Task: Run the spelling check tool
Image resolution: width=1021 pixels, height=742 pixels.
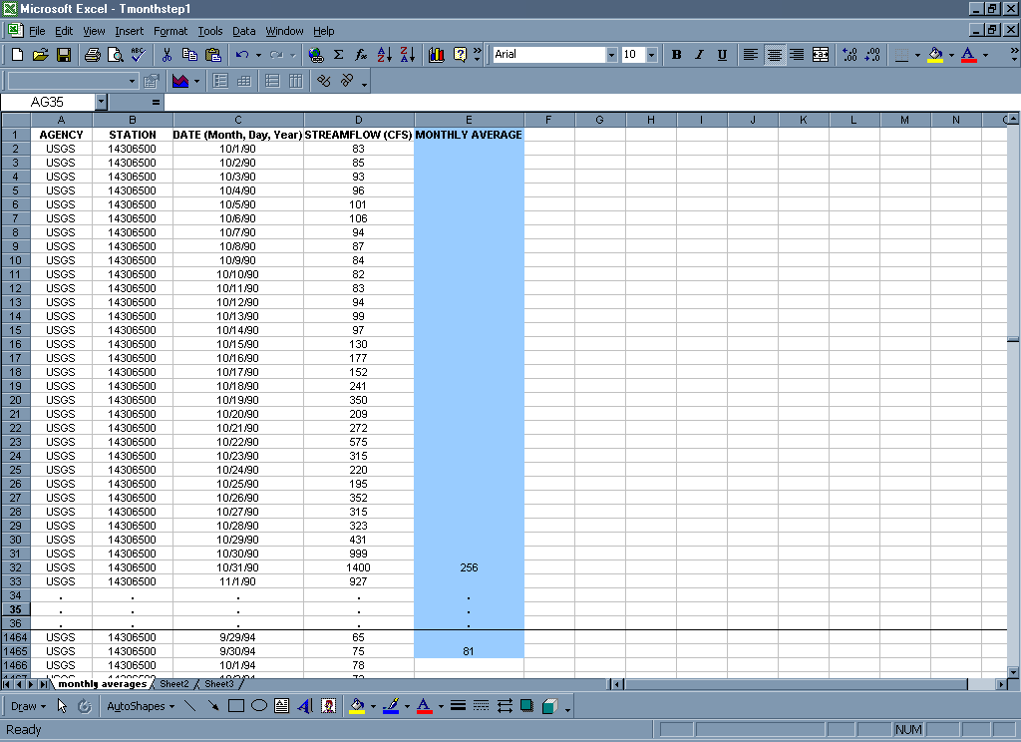Action: point(138,55)
